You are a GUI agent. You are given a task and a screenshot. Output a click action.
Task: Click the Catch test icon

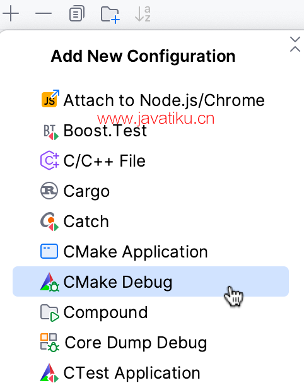pos(49,222)
